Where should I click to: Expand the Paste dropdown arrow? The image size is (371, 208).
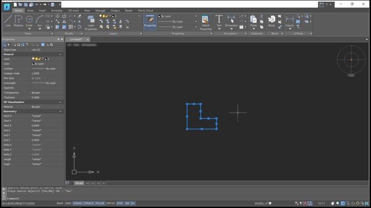click(x=253, y=29)
